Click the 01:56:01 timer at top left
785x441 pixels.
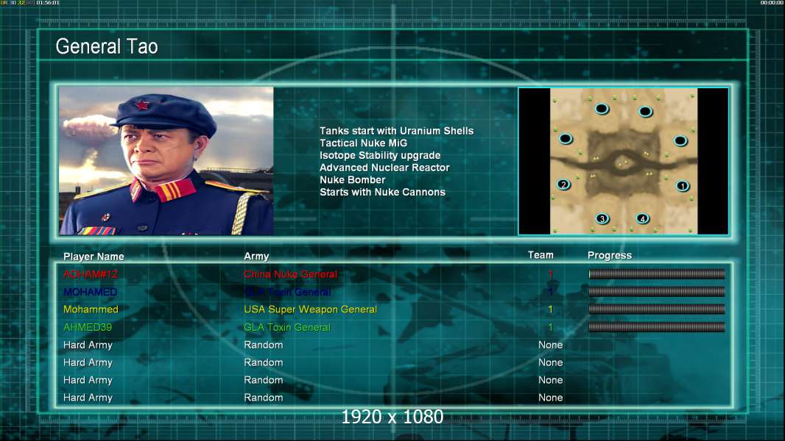[x=48, y=3]
